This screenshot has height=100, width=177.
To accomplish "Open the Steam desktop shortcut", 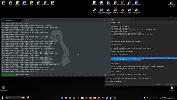I will coord(38,3).
